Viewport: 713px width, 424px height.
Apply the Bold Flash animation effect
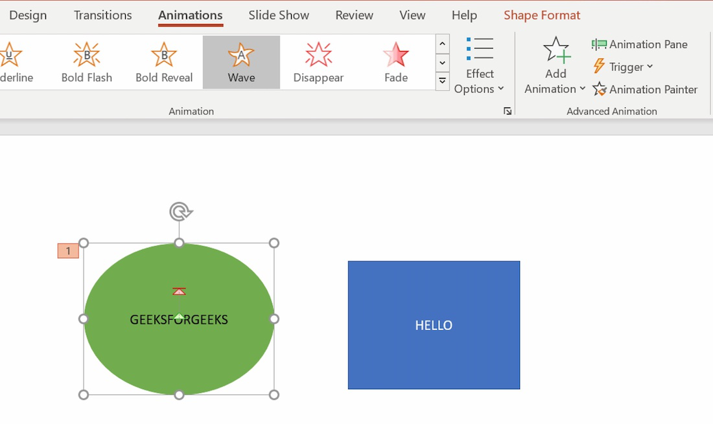click(86, 62)
